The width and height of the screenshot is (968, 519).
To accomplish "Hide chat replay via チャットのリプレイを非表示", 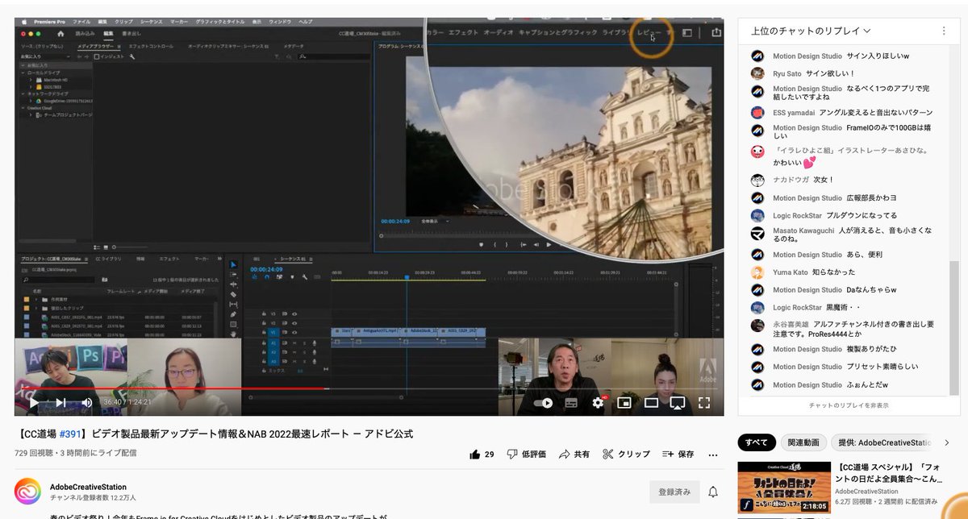I will (x=849, y=405).
